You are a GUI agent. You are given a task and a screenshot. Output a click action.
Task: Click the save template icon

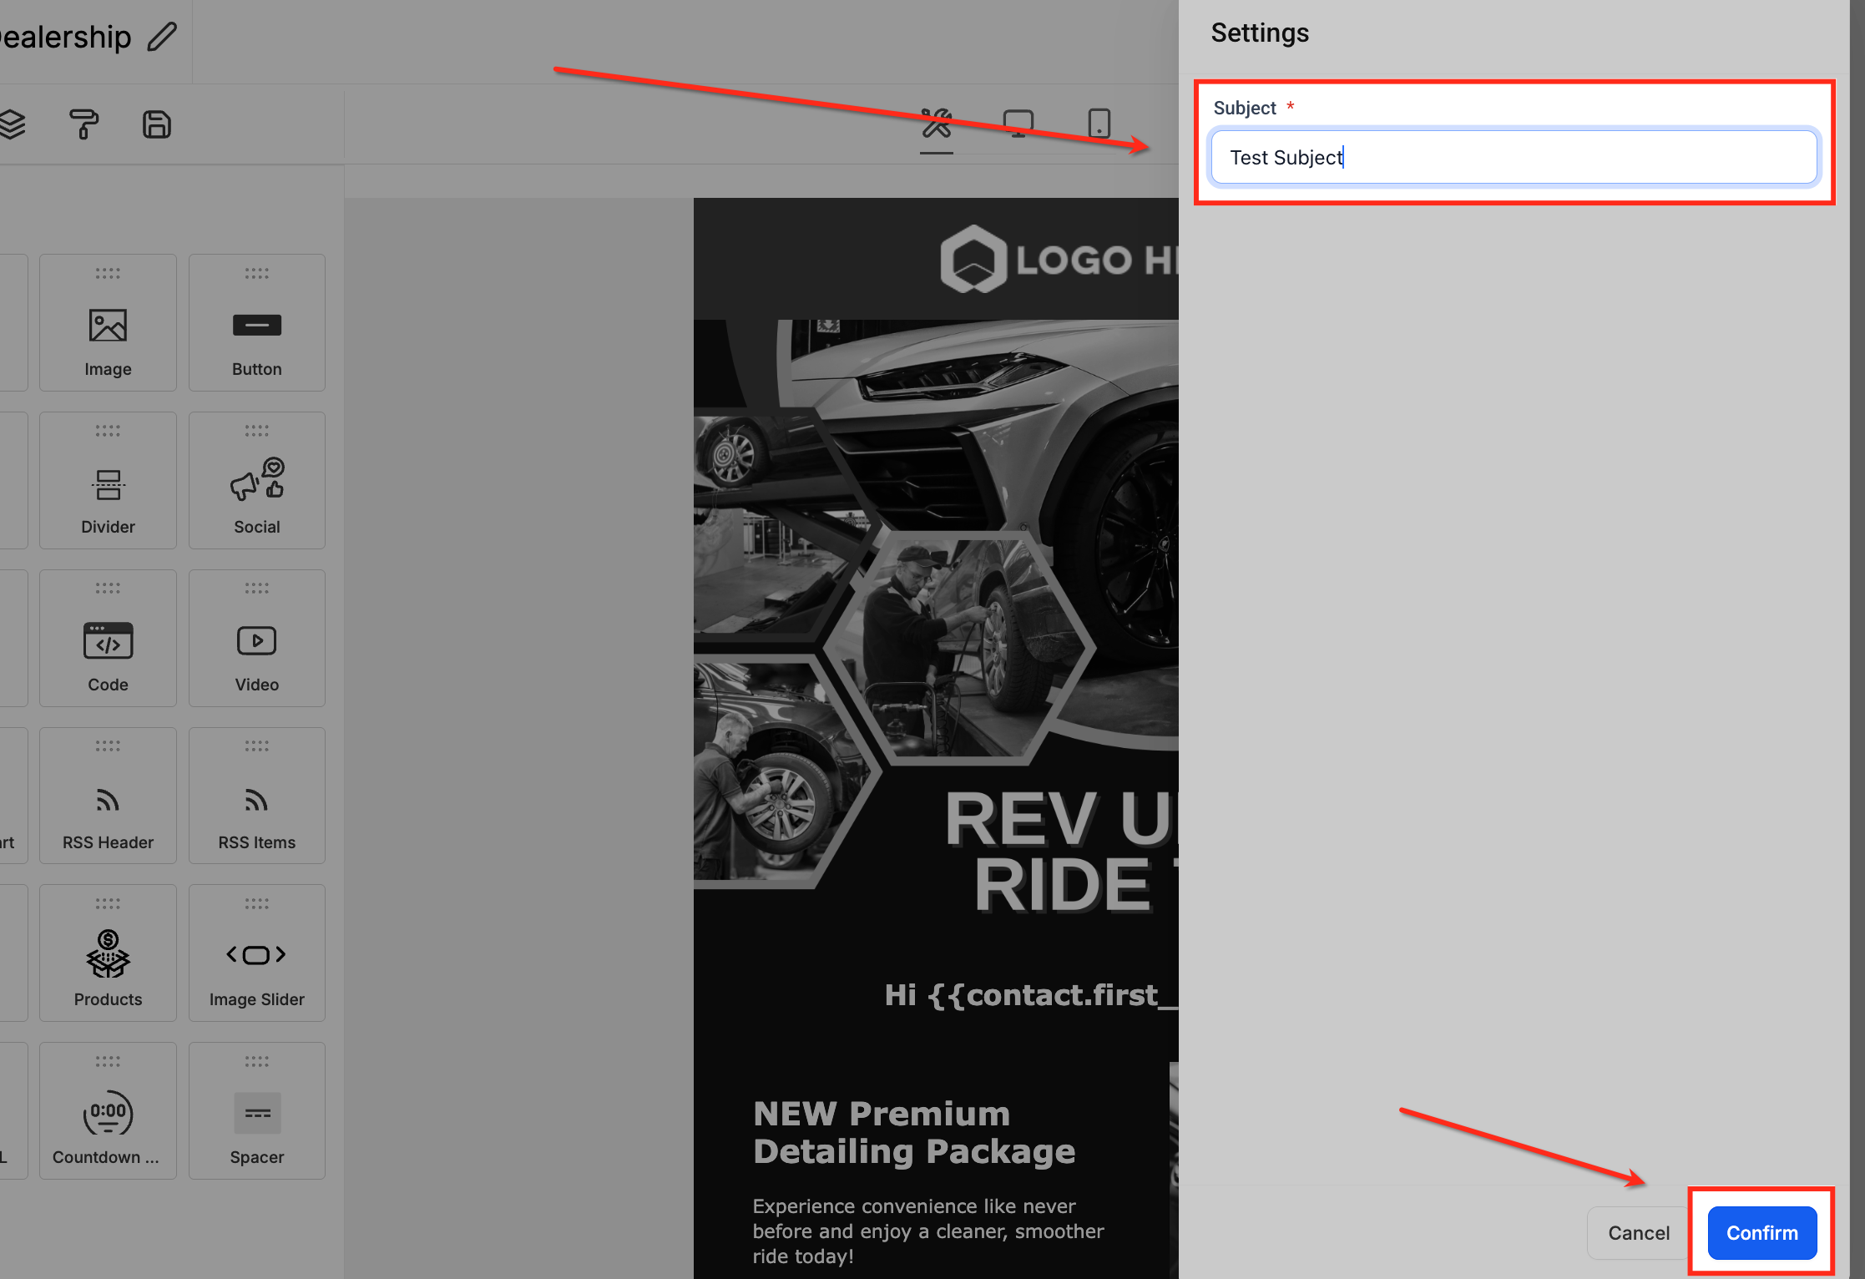pos(156,124)
